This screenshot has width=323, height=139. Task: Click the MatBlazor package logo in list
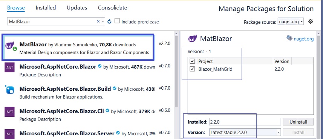(10, 46)
